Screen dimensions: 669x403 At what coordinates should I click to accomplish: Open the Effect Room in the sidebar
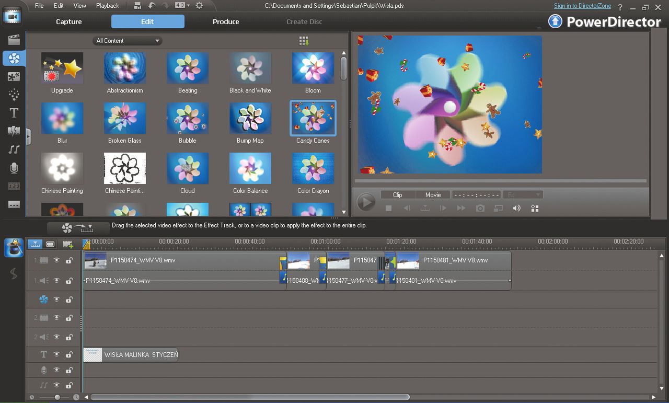tap(14, 58)
